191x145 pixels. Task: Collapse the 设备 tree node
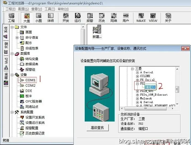coord(12,75)
